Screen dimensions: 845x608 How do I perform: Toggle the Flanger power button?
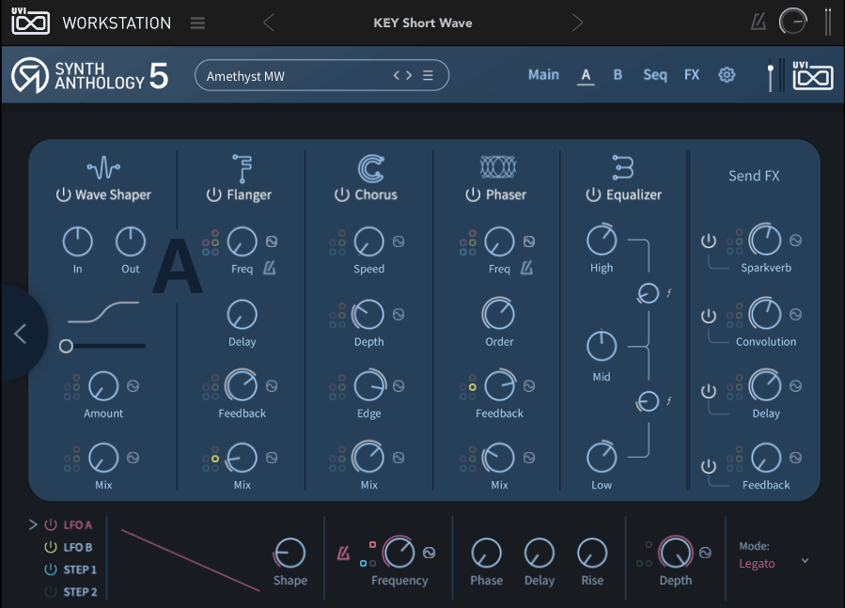(214, 194)
